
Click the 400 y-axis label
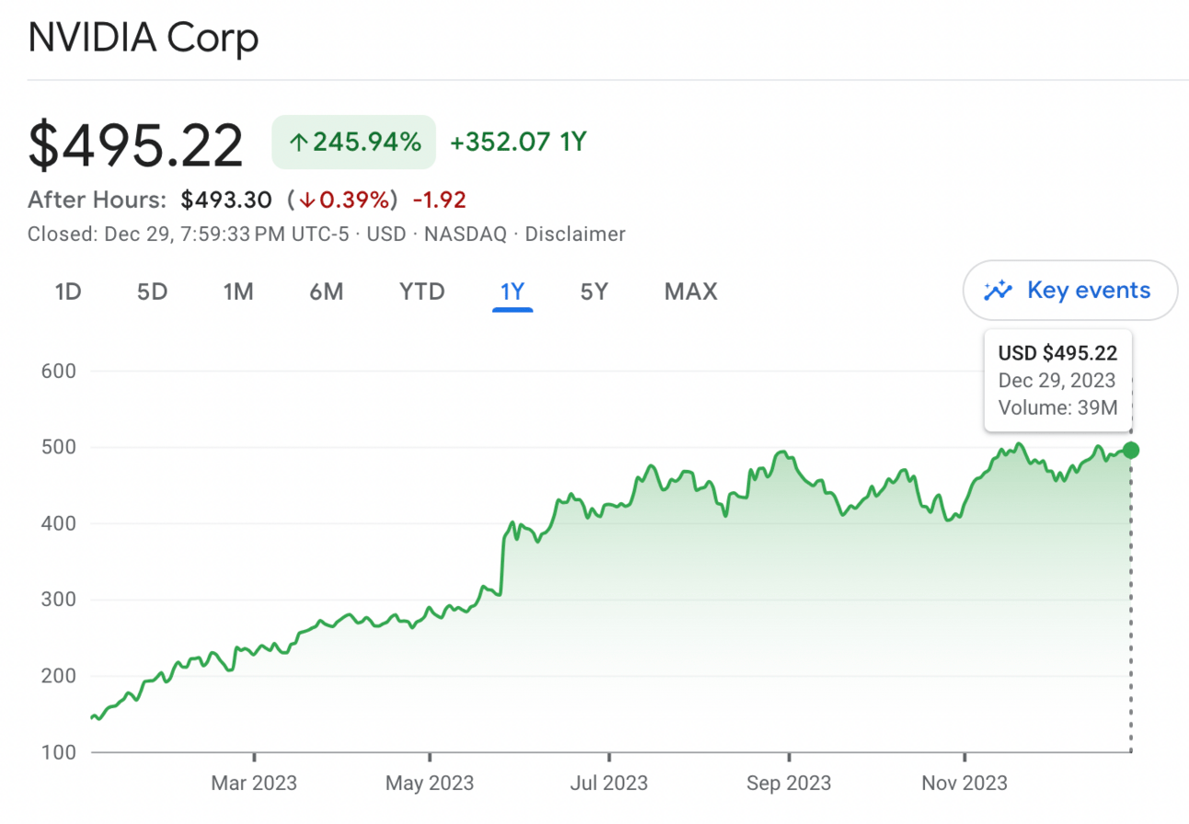pyautogui.click(x=58, y=524)
